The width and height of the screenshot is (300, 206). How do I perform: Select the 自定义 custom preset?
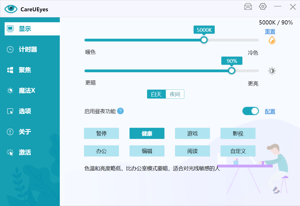238,151
